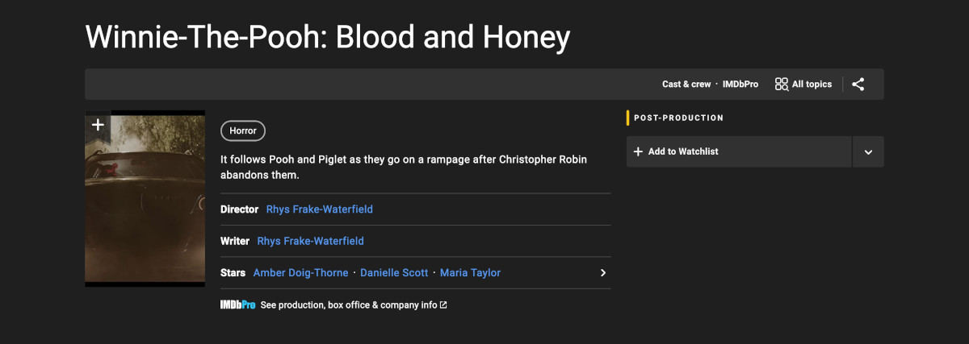Click the IMDbPro logo below Stars

pos(237,305)
